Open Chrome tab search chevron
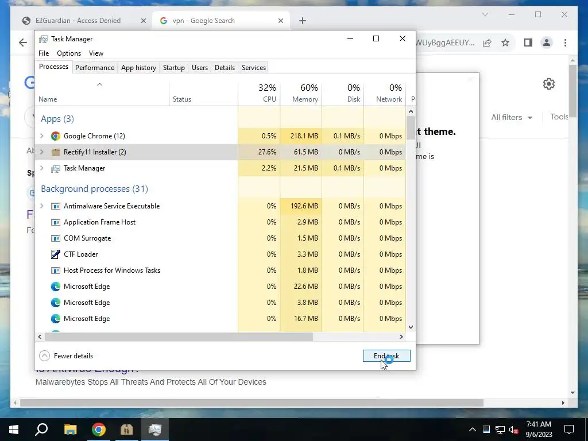The image size is (588, 441). coord(485,14)
